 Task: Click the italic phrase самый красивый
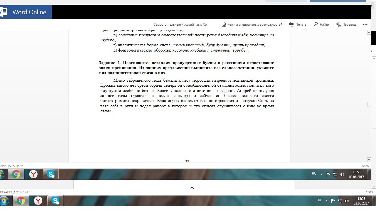click(x=189, y=45)
